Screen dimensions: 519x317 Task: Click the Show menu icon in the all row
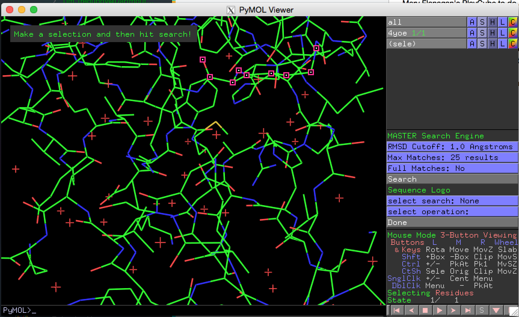482,22
